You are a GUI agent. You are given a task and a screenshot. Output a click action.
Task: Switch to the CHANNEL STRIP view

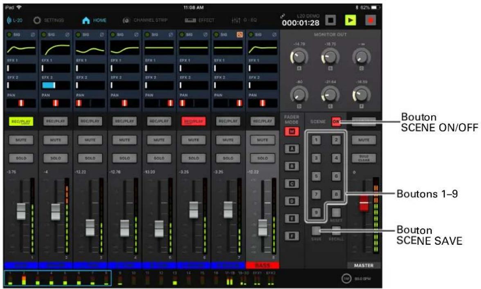tap(145, 20)
